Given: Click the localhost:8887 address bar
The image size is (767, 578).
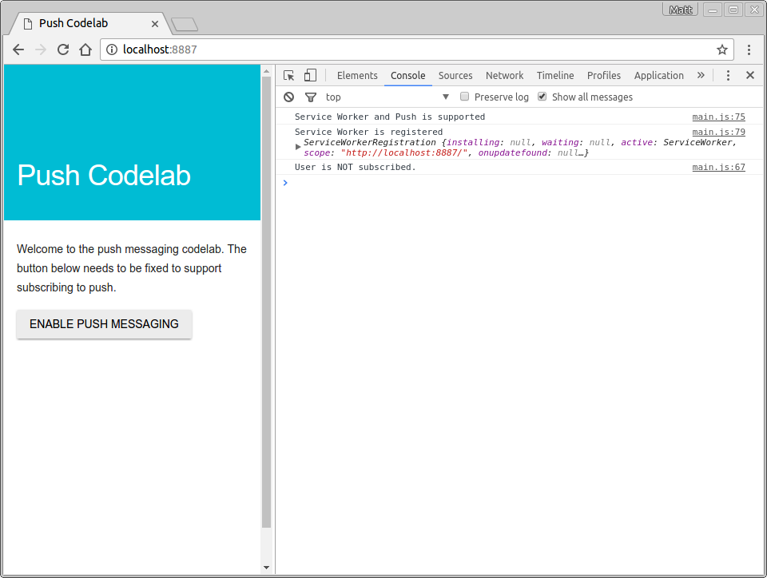Looking at the screenshot, I should (399, 49).
